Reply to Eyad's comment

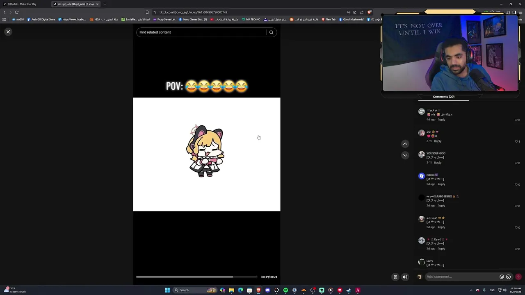coord(441,249)
